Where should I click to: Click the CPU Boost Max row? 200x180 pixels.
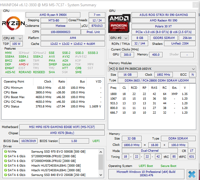53,97
